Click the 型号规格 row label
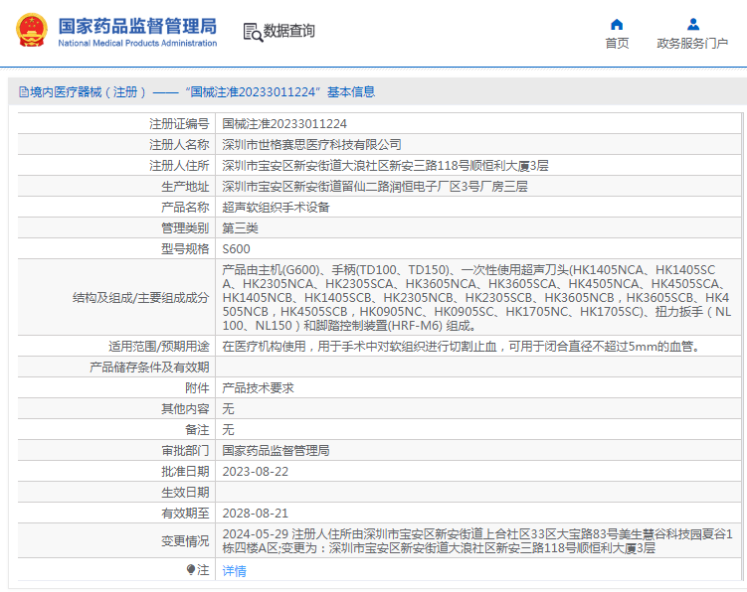 tap(185, 249)
